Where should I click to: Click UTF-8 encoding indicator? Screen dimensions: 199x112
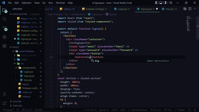click(114, 110)
